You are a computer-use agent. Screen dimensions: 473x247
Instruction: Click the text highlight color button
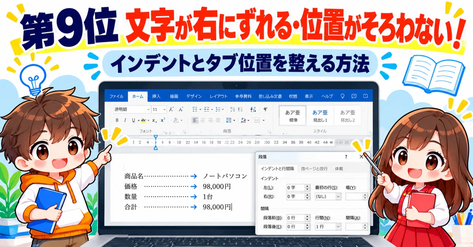[x=143, y=120]
